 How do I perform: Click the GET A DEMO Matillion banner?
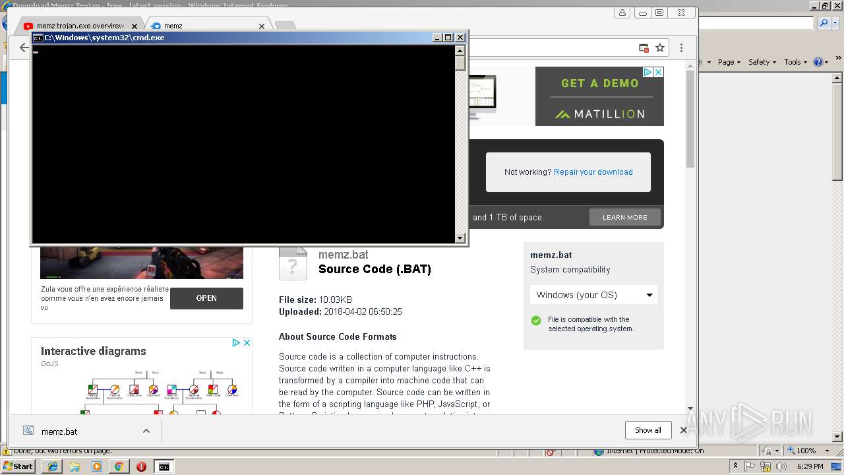[x=599, y=96]
